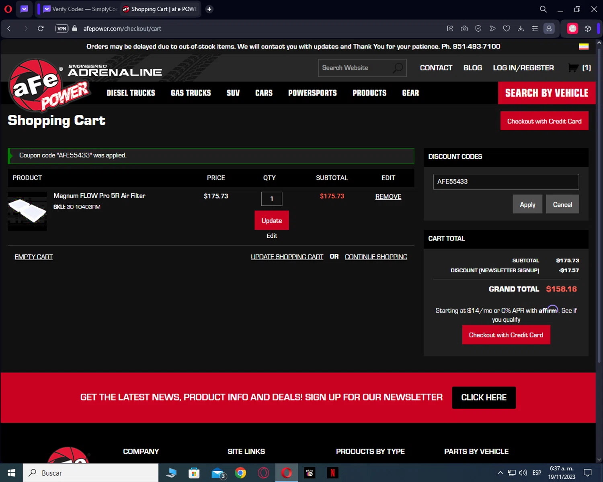Click EMPTY CART link
The width and height of the screenshot is (603, 482).
(x=34, y=257)
